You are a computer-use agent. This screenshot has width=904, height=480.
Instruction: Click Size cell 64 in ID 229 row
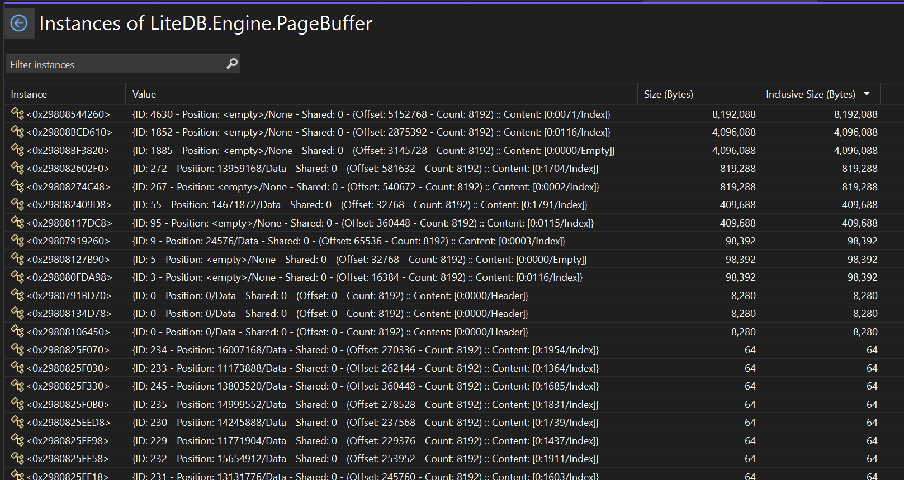click(750, 441)
